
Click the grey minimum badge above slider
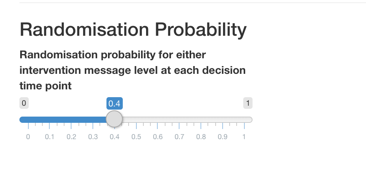[24, 103]
